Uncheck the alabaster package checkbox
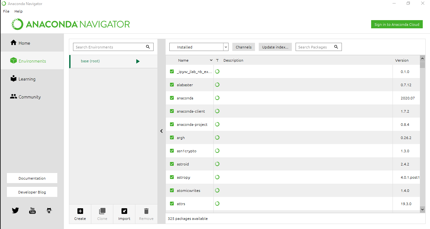The height and width of the screenshot is (229, 430). [172, 85]
